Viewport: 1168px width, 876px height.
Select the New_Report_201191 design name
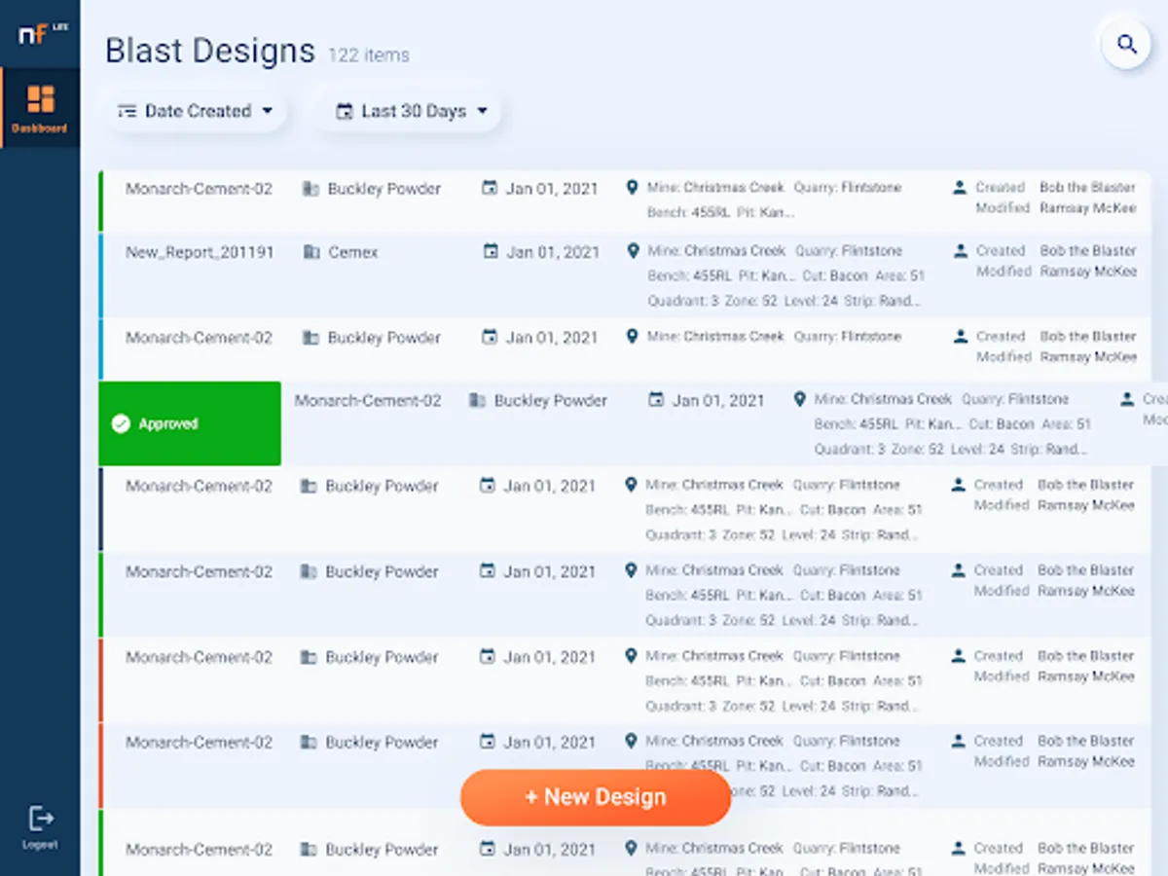pyautogui.click(x=200, y=252)
